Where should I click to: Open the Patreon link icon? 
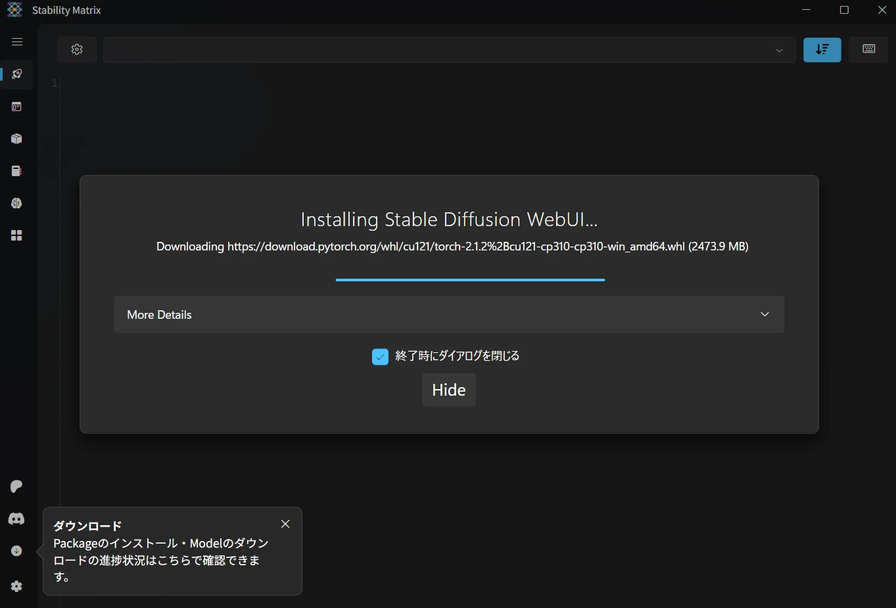click(x=17, y=486)
